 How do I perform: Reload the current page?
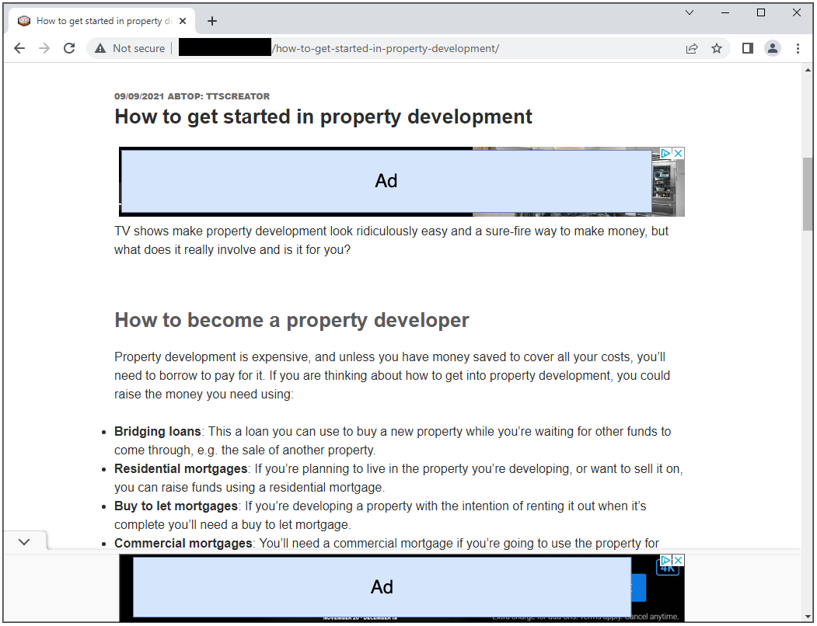[68, 47]
